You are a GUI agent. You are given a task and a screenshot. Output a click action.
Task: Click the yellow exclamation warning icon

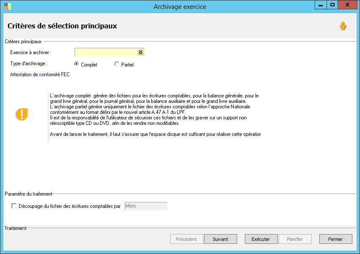22,114
